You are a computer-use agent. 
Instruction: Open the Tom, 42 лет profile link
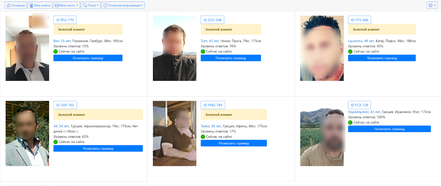[210, 41]
